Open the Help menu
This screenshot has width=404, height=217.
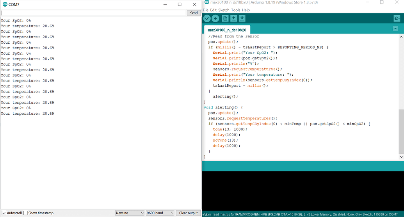246,10
